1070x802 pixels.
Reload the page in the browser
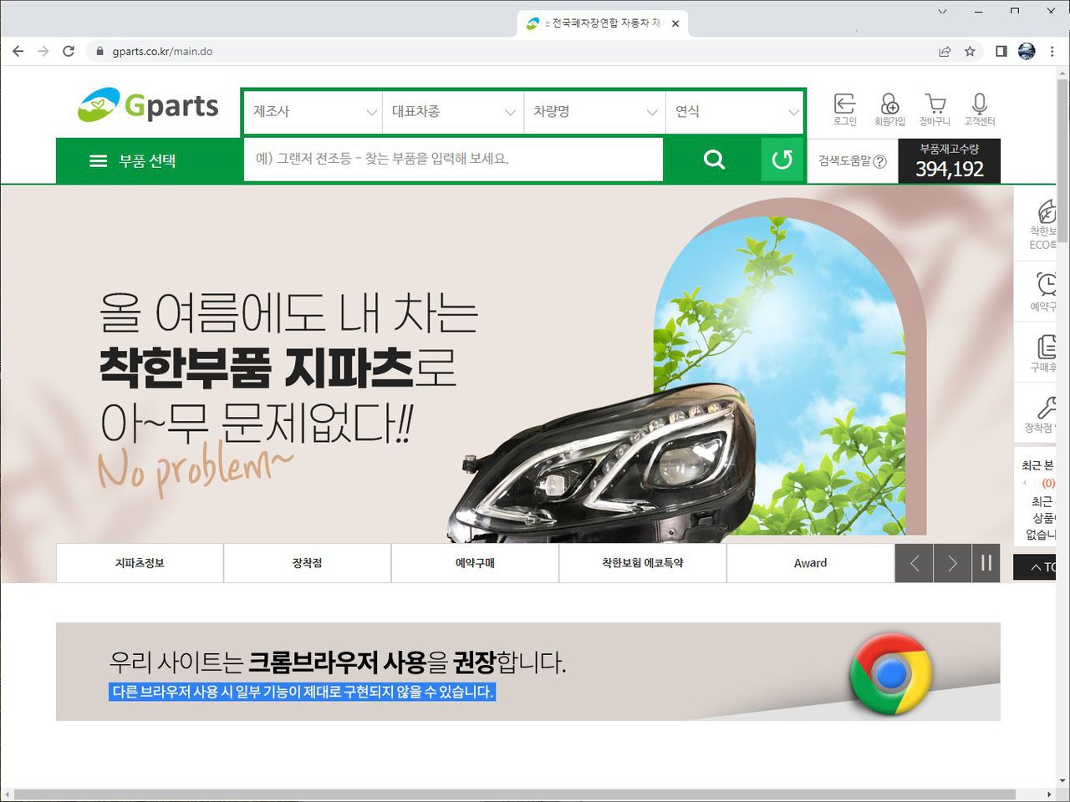click(x=69, y=51)
